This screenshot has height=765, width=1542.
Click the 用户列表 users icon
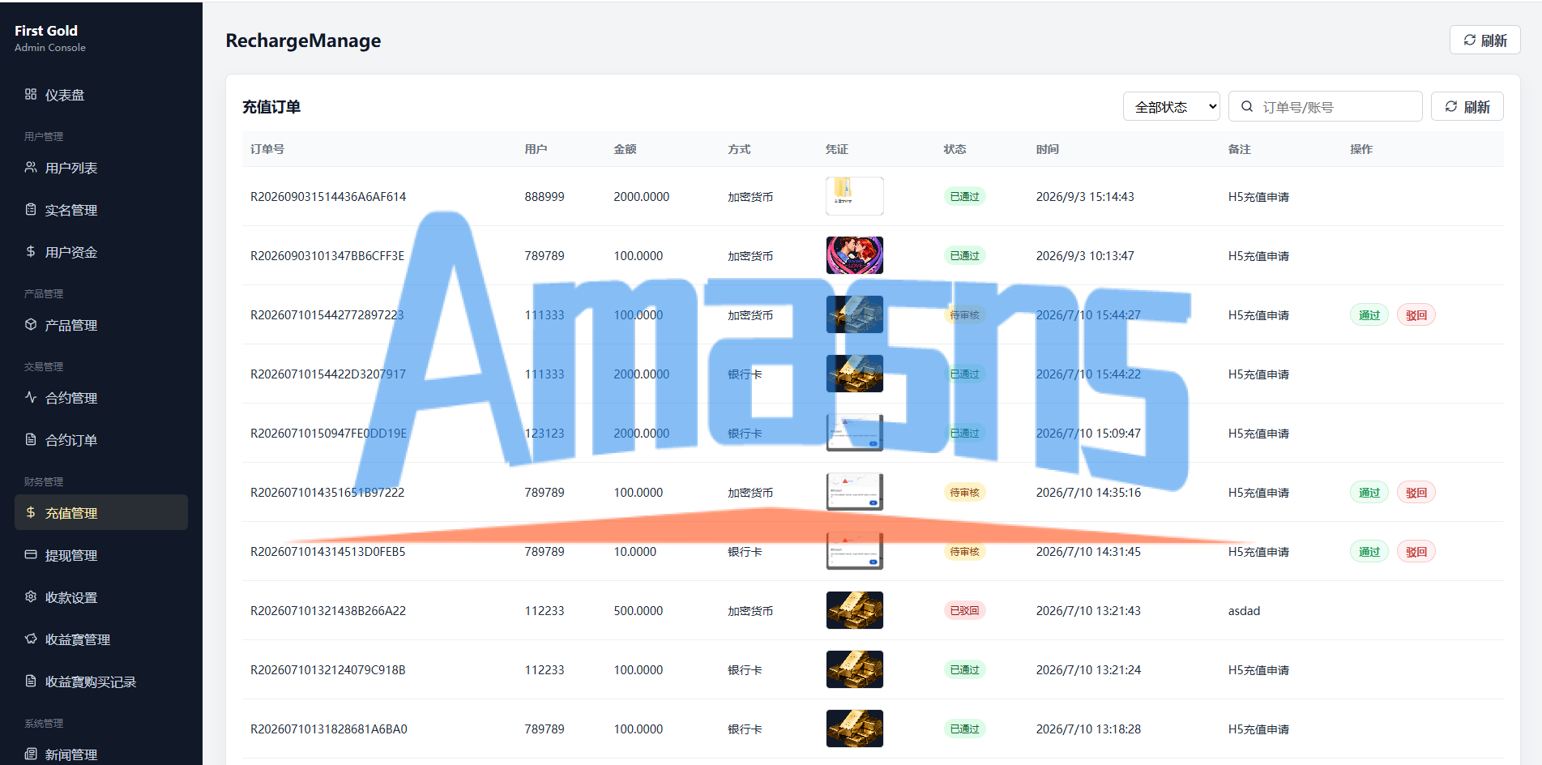click(x=31, y=167)
